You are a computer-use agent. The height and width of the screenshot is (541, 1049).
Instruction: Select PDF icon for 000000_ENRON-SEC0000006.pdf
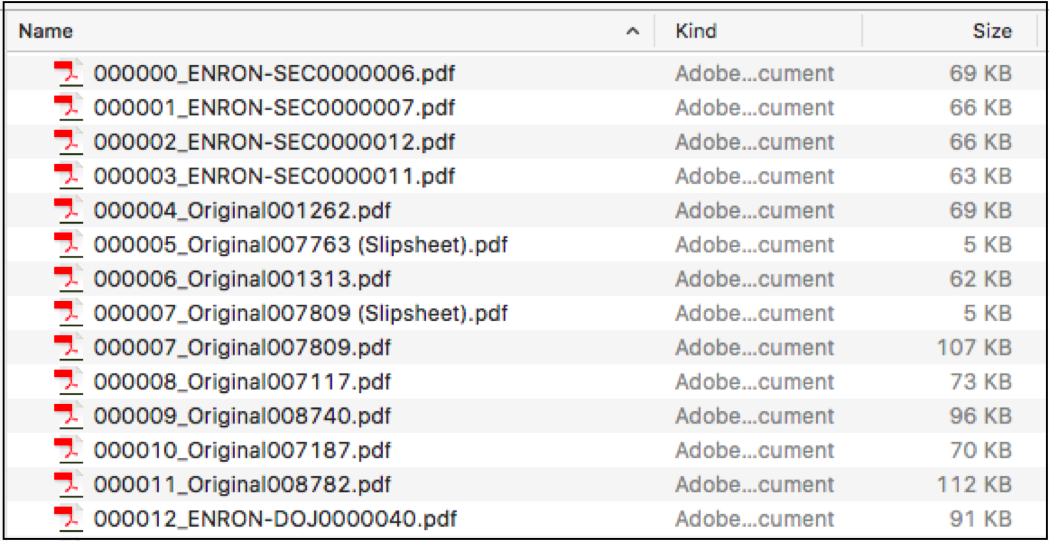click(x=68, y=73)
